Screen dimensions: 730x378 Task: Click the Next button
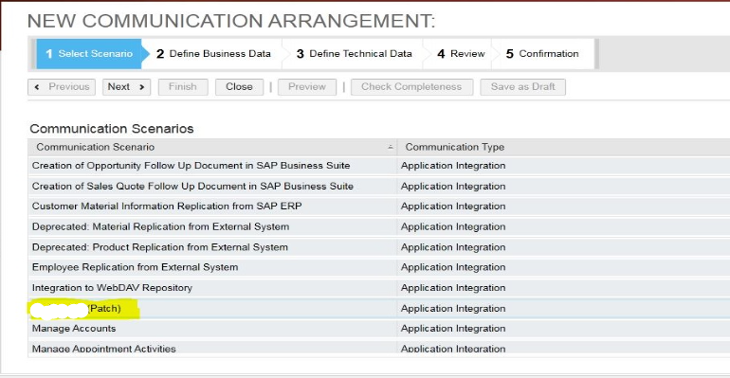126,87
